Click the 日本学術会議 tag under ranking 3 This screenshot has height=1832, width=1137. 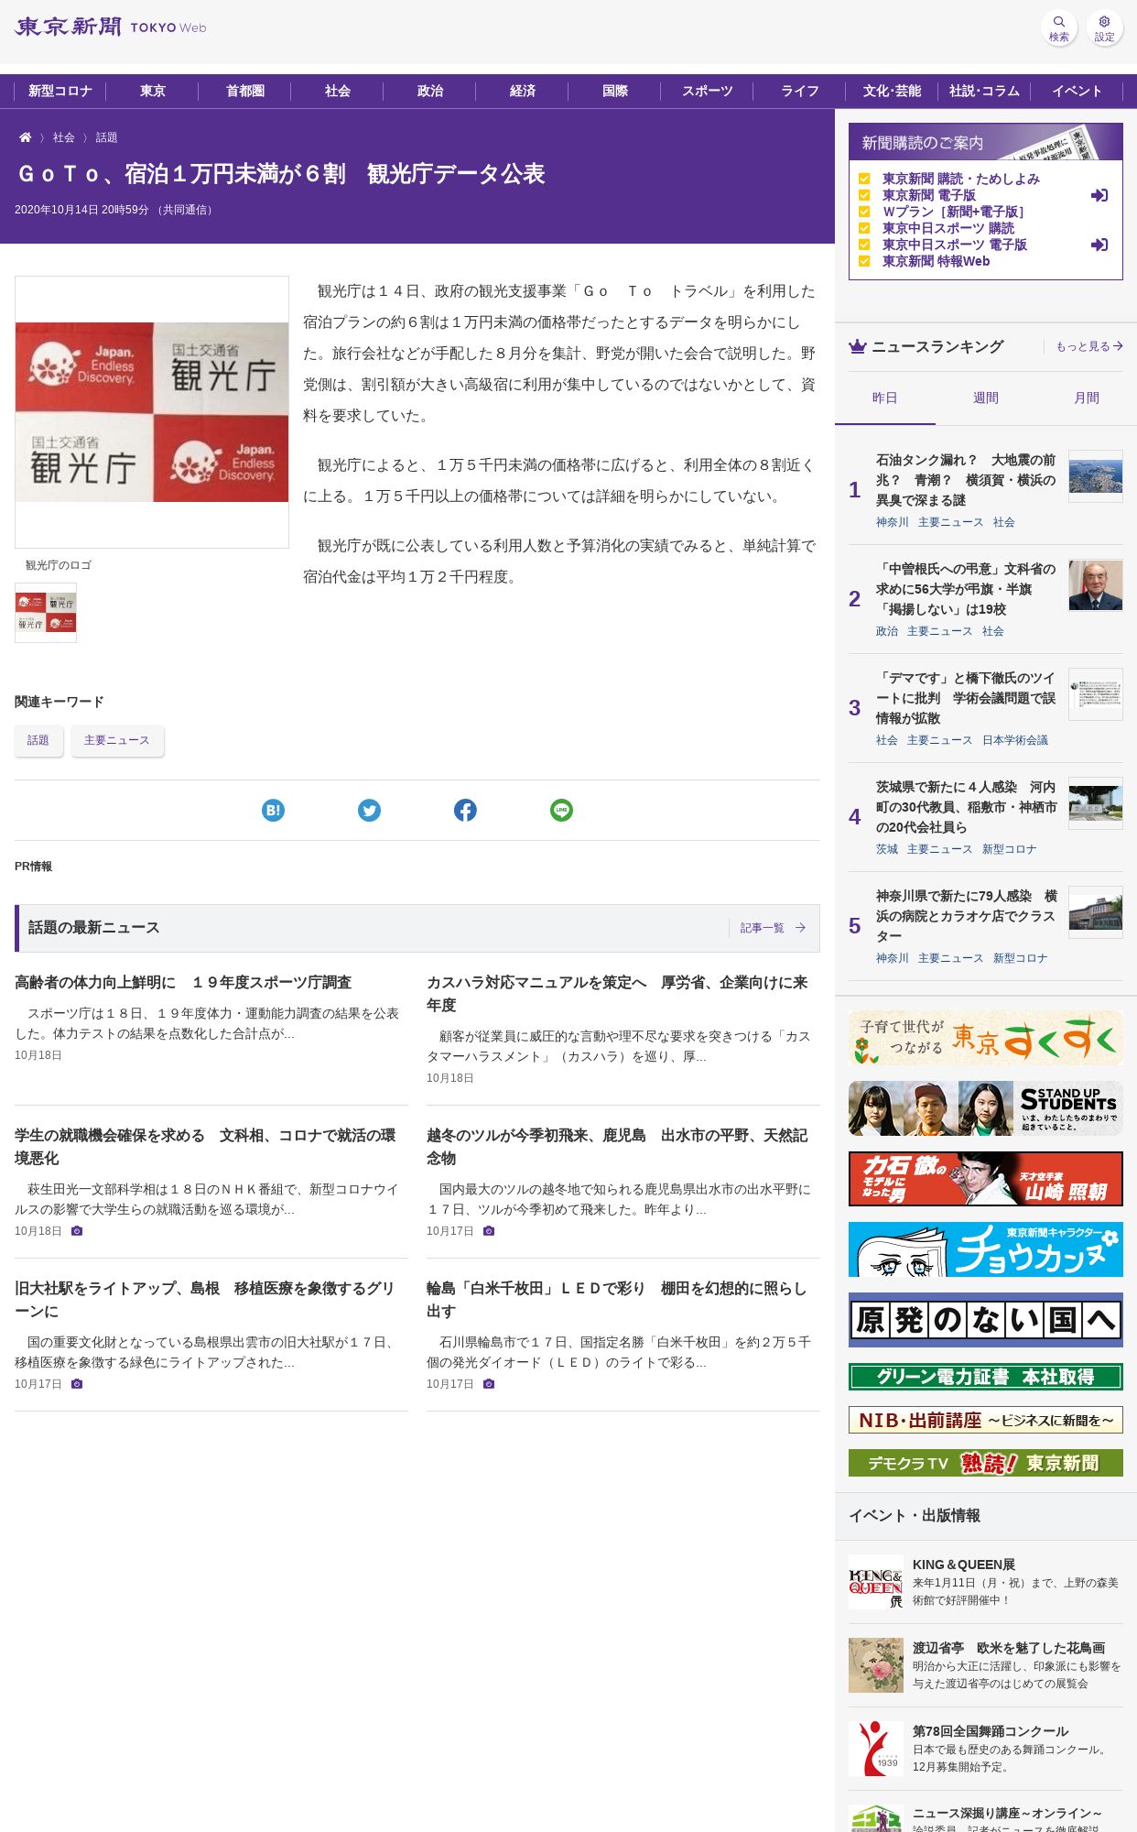[x=1015, y=740]
